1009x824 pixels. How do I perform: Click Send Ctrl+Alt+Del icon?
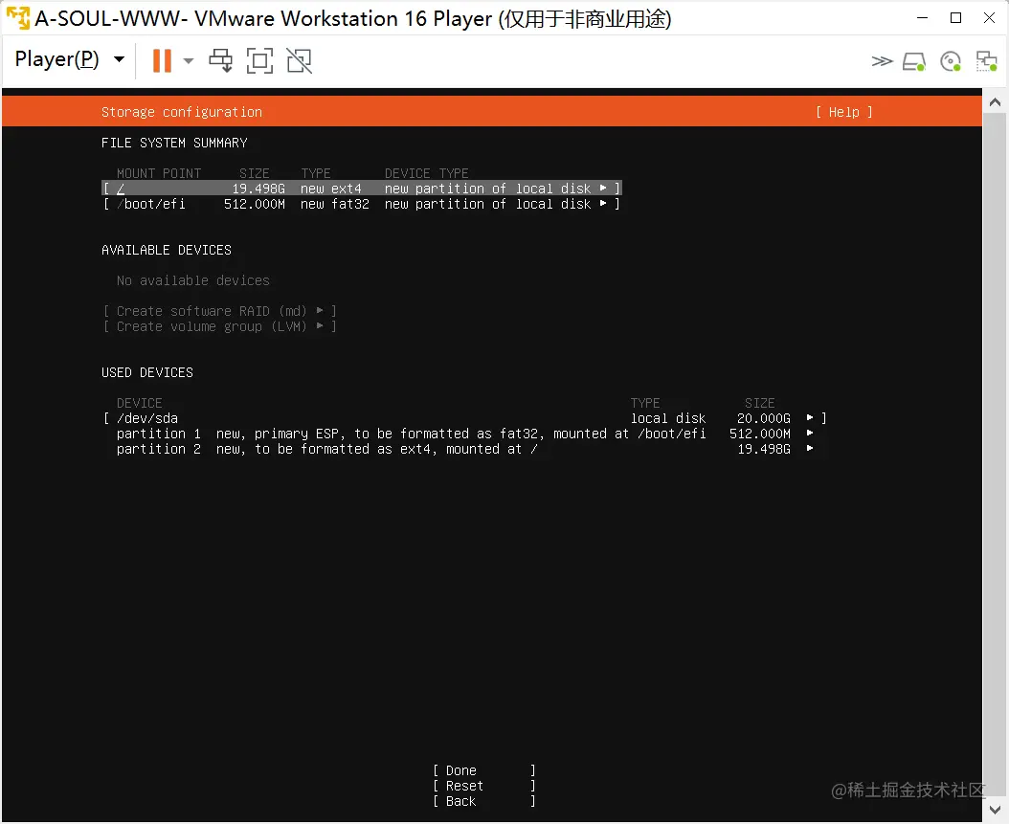(221, 61)
